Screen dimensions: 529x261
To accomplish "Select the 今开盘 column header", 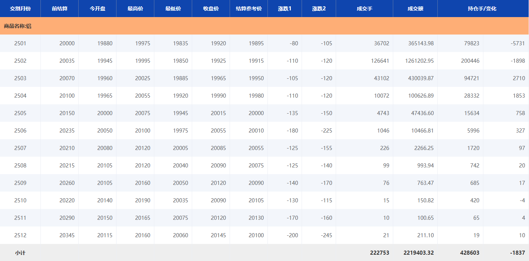I will click(97, 9).
